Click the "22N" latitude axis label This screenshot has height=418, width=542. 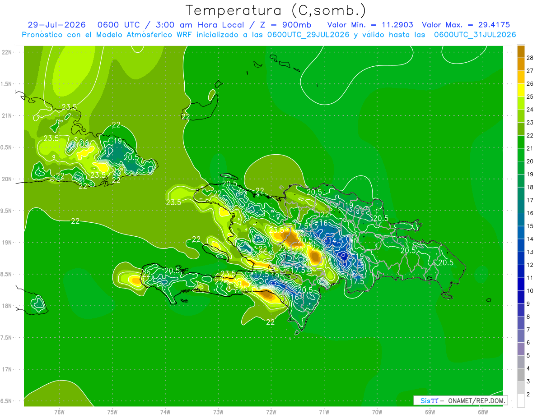7,52
